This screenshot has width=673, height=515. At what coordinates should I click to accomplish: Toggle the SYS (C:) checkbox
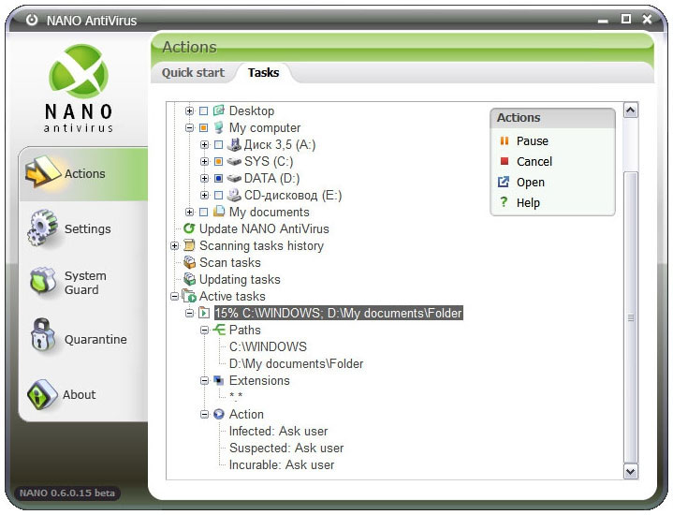click(x=218, y=161)
